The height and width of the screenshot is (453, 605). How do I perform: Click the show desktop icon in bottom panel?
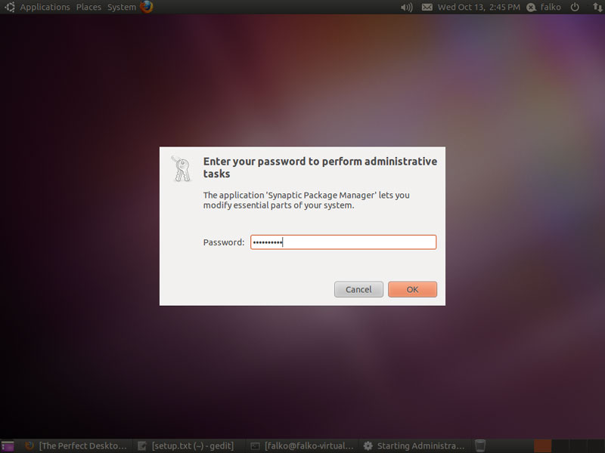(8, 446)
